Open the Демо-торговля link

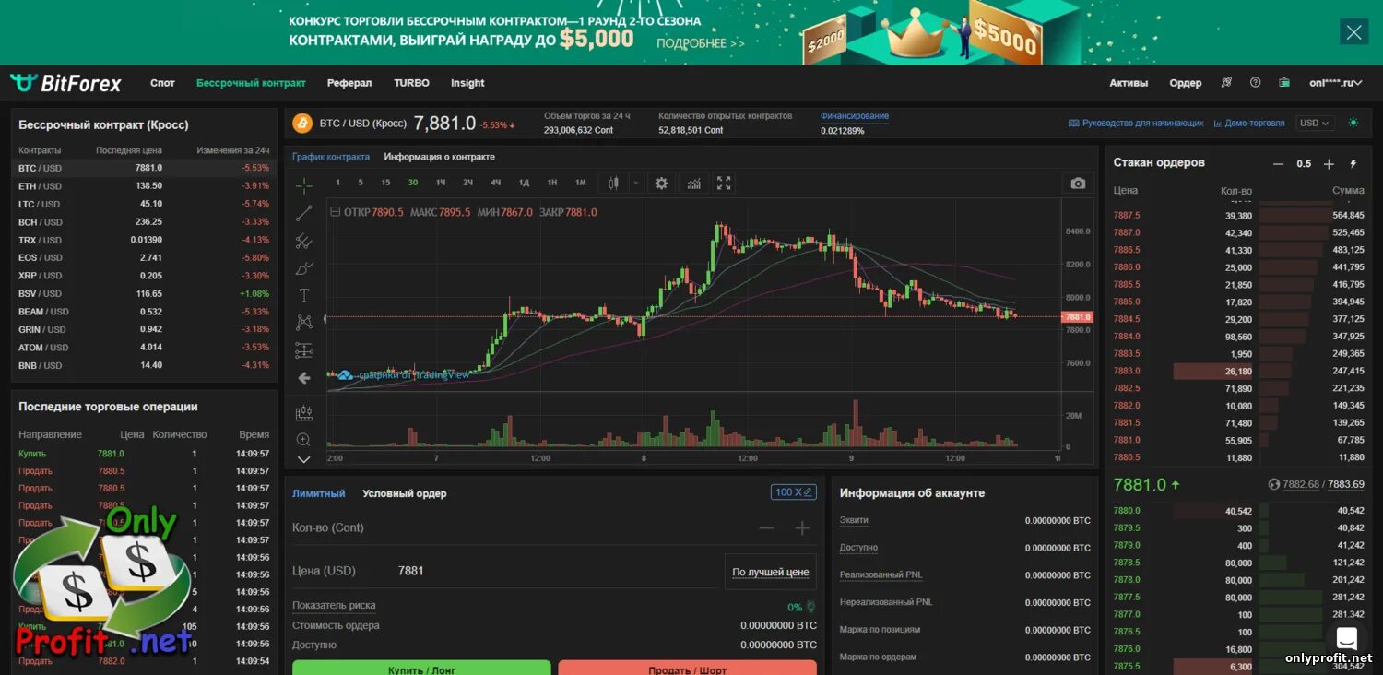click(1249, 123)
